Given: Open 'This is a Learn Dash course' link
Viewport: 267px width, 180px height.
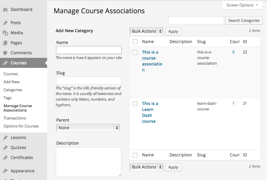Looking at the screenshot, I should (x=150, y=112).
